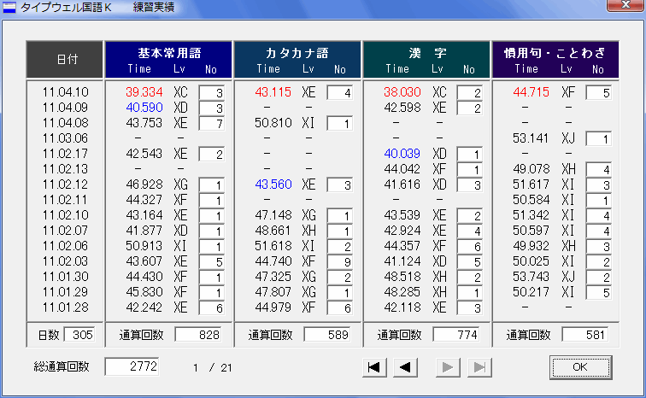The image size is (646, 398).
Task: Select date 11.02.17
Action: click(x=65, y=154)
